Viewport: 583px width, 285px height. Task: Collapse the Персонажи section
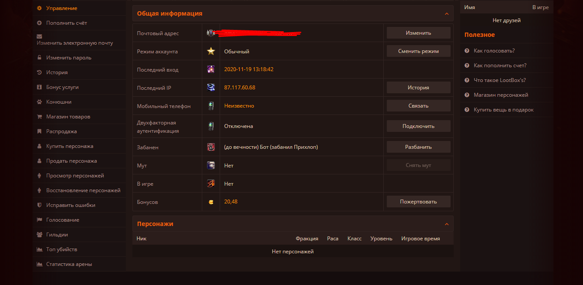[447, 224]
